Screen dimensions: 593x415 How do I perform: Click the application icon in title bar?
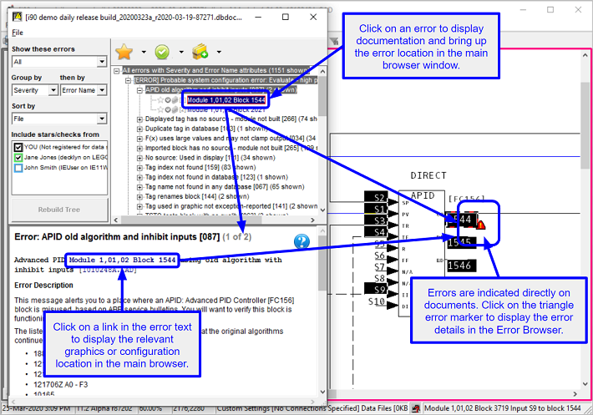pos(16,17)
